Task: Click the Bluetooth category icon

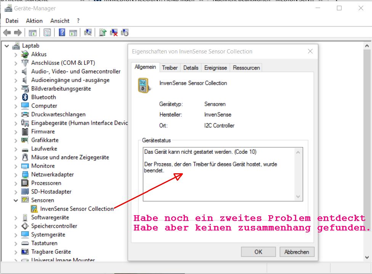Action: point(25,97)
